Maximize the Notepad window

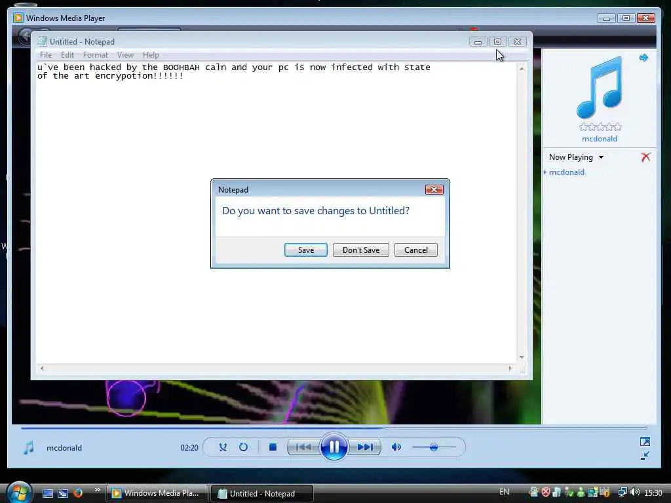[x=497, y=41]
